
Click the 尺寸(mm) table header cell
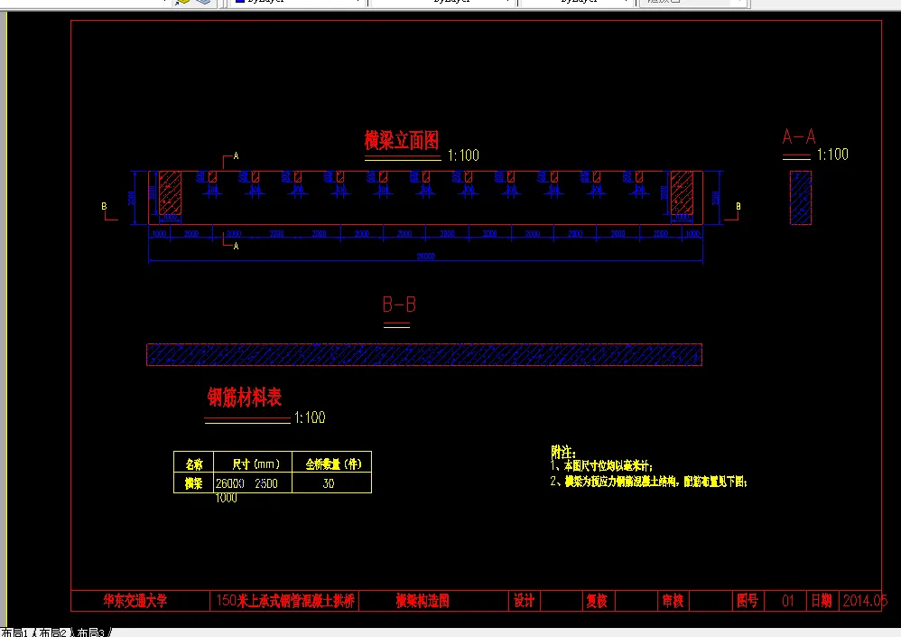253,464
